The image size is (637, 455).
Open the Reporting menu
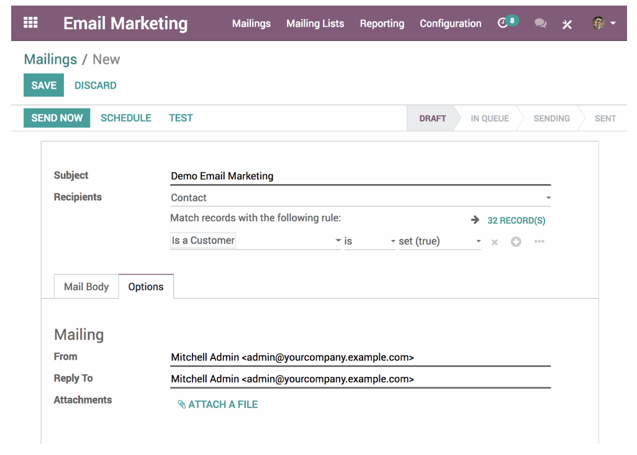pos(382,24)
